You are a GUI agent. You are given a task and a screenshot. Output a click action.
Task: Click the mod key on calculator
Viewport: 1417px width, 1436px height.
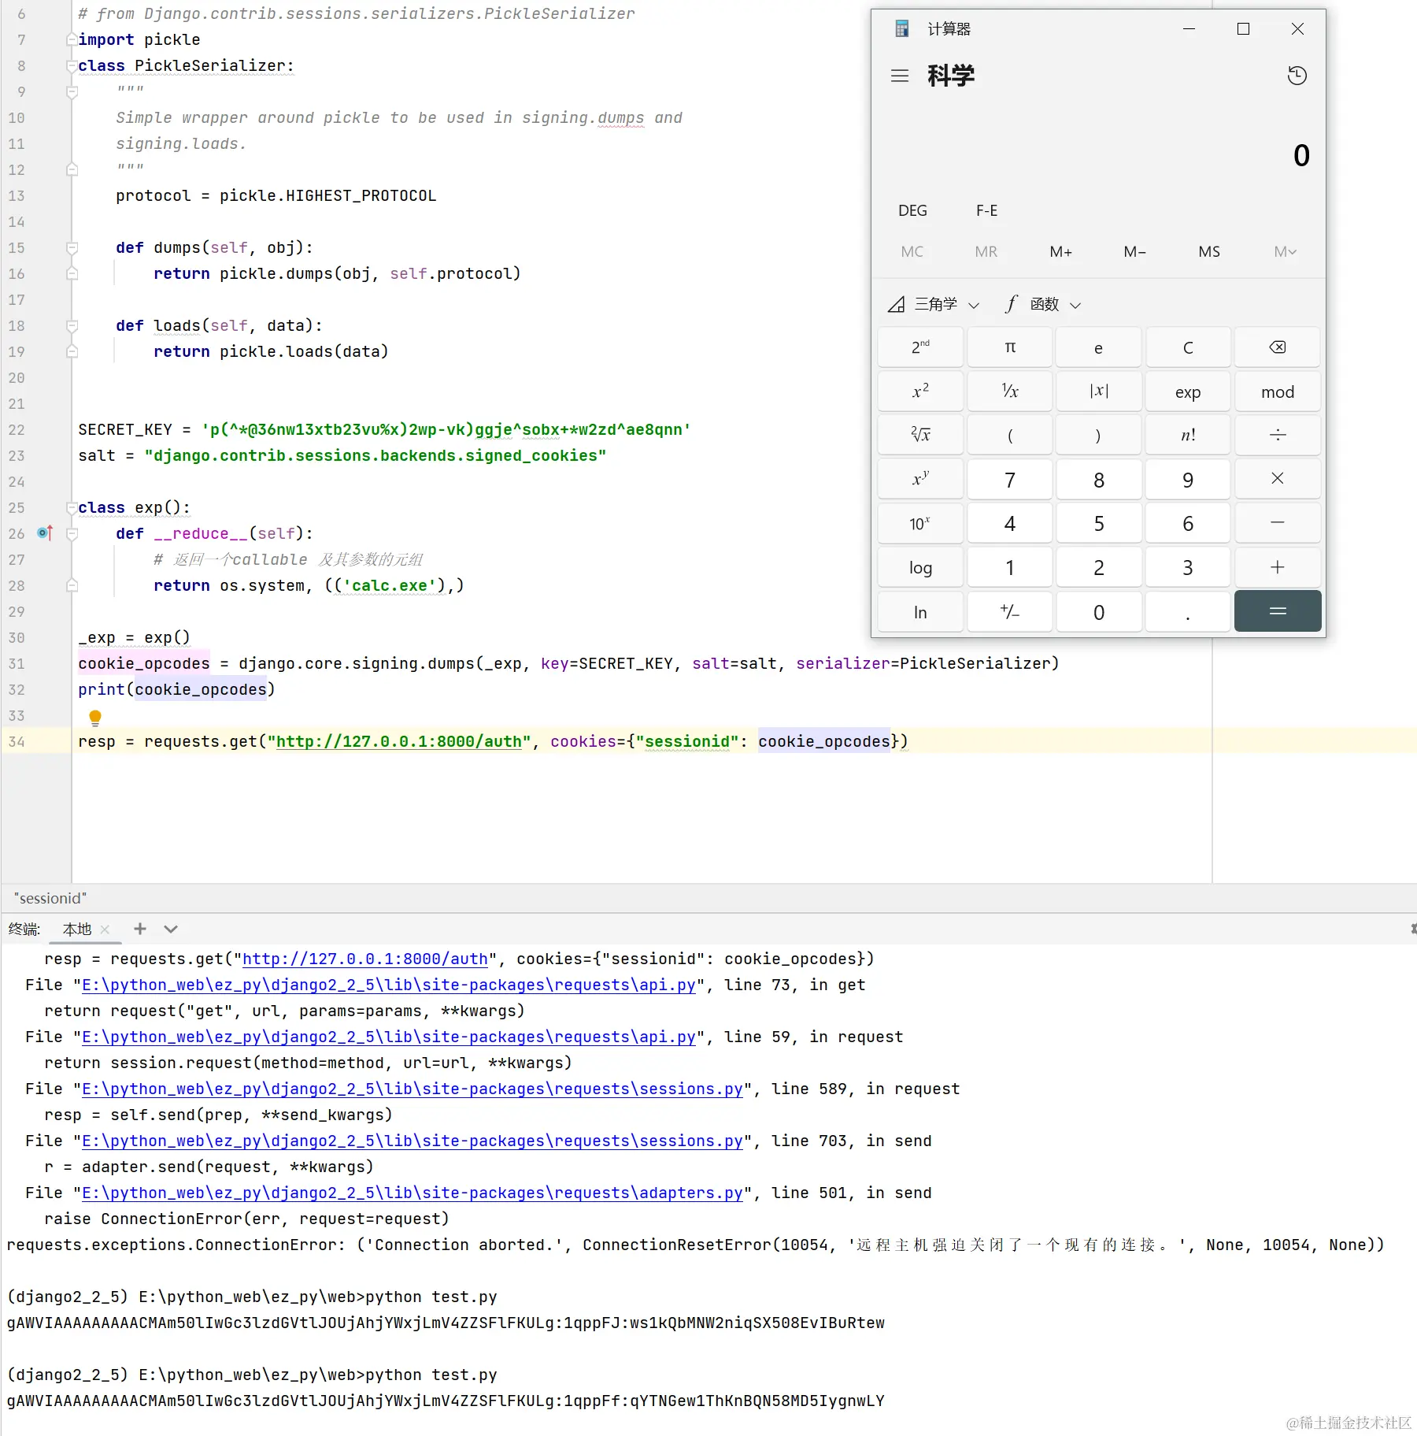tap(1277, 391)
